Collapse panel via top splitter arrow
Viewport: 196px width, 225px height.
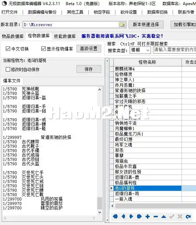pyautogui.click(x=107, y=61)
